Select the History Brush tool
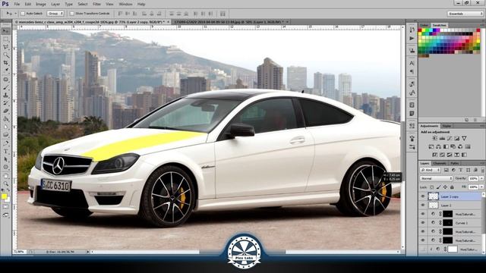The height and width of the screenshot is (273, 486). (6, 103)
